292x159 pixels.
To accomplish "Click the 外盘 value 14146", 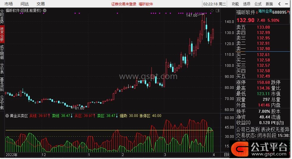I will click(x=264, y=105).
